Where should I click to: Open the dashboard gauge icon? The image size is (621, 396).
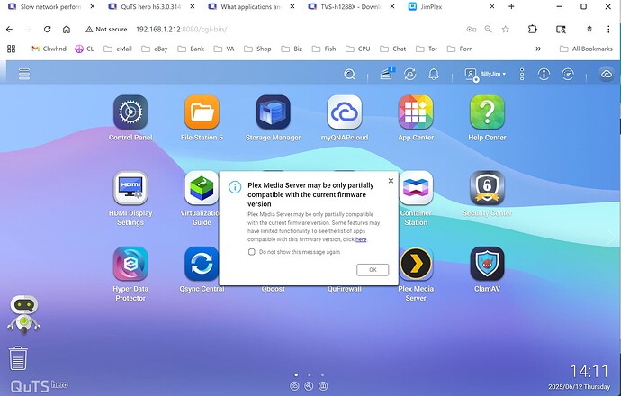pyautogui.click(x=568, y=74)
